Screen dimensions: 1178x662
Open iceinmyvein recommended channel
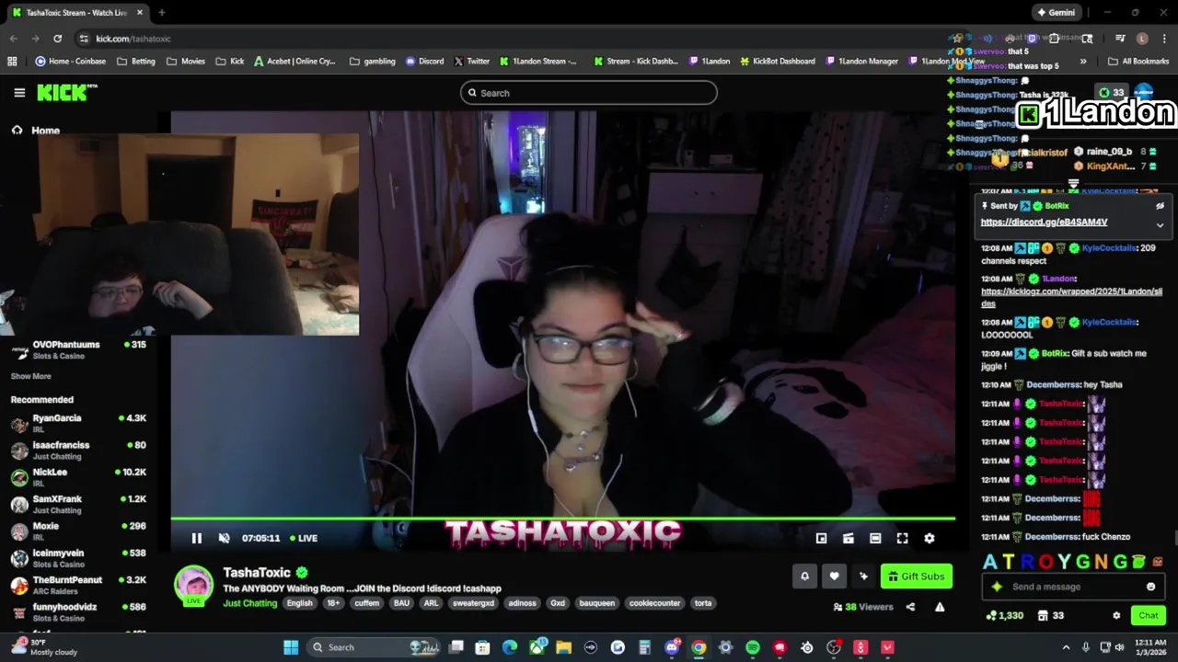tap(78, 558)
